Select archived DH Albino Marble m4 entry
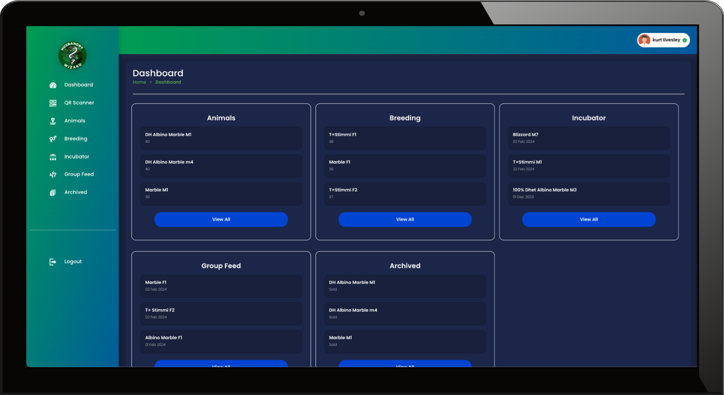This screenshot has width=724, height=395. (405, 313)
